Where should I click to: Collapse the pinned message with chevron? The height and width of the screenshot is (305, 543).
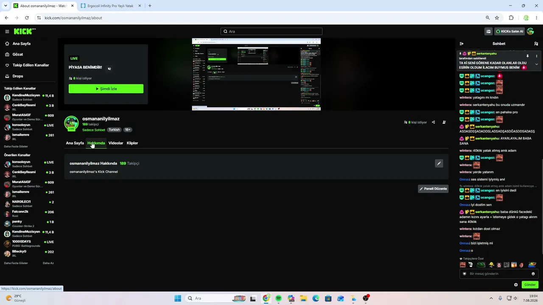click(x=537, y=64)
